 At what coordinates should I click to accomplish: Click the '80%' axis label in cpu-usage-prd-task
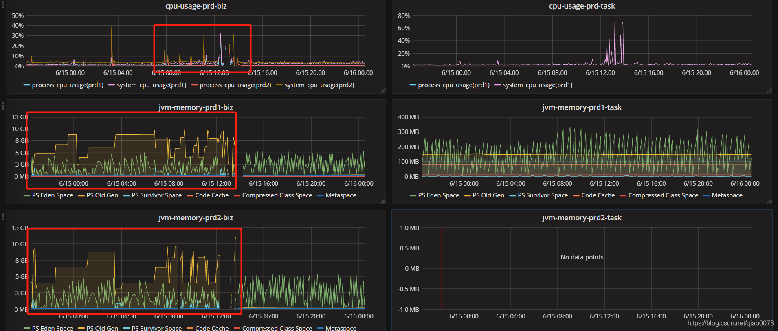404,16
